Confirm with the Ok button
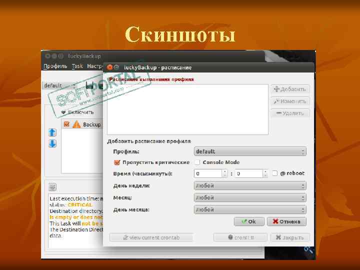Viewport: 360px width, 270px height. [x=249, y=221]
